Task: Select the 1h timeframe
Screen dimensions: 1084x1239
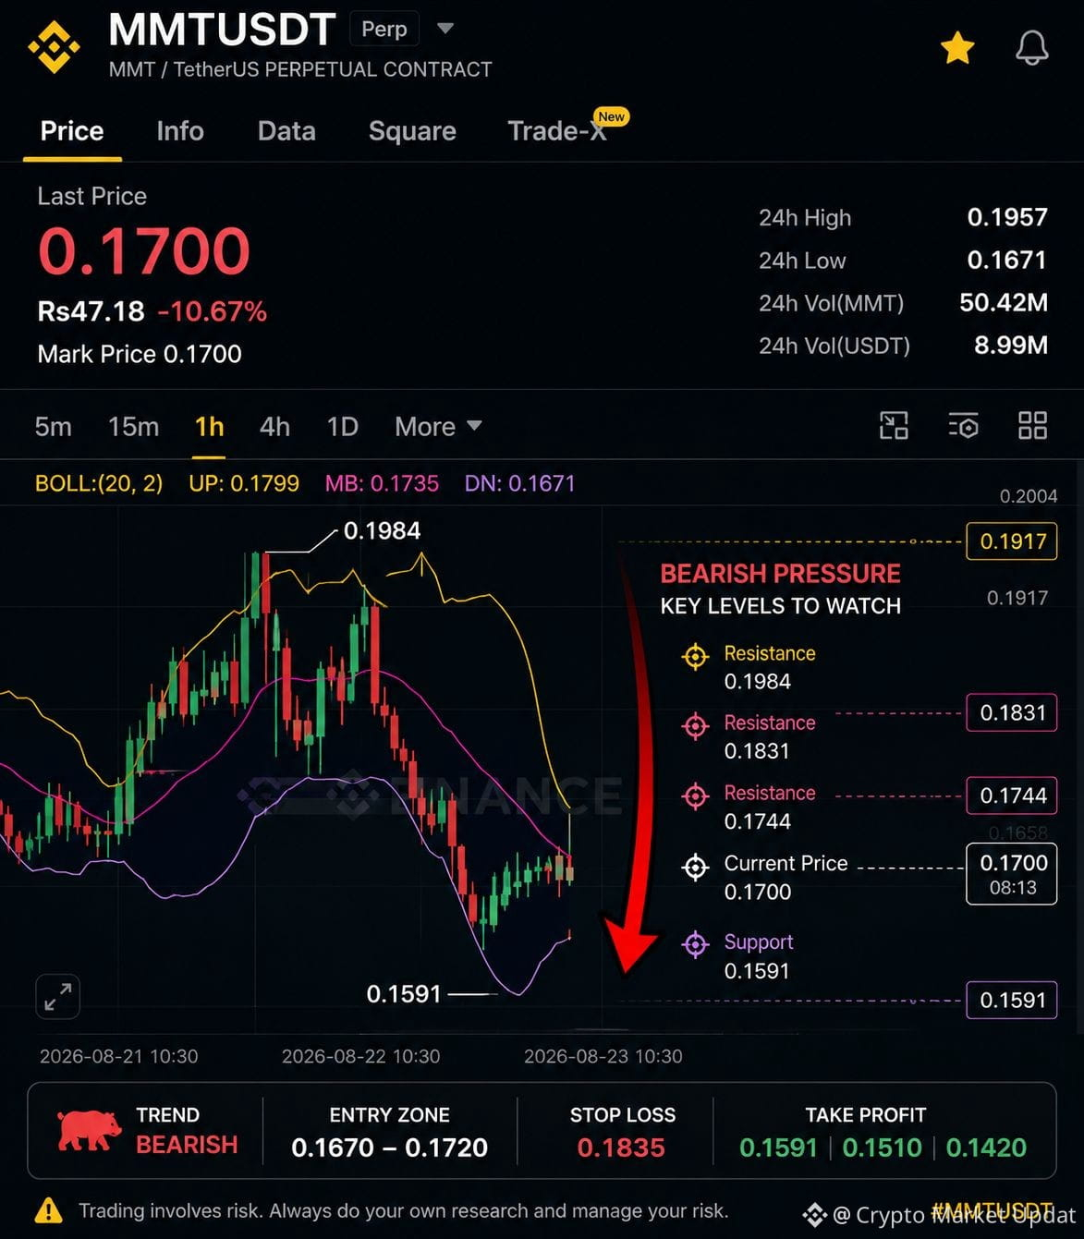Action: 210,427
